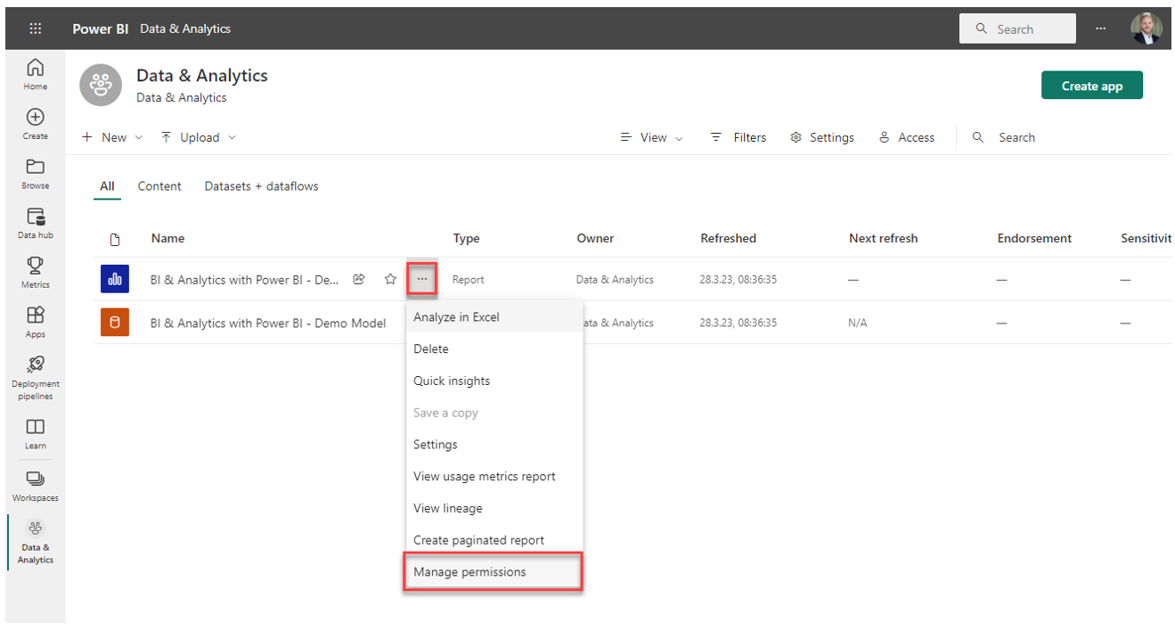Click the Data & Analytics workspace icon

pos(101,86)
